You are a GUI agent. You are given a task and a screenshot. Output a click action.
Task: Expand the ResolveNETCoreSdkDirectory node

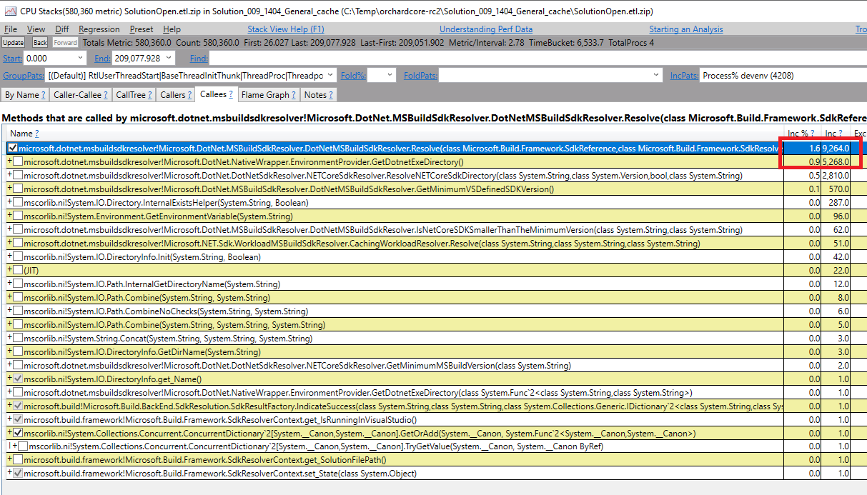[10, 175]
